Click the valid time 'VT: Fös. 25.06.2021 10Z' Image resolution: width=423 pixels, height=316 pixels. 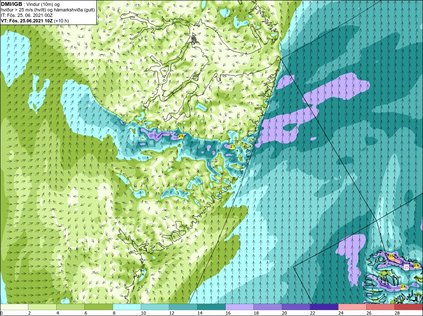pos(27,21)
